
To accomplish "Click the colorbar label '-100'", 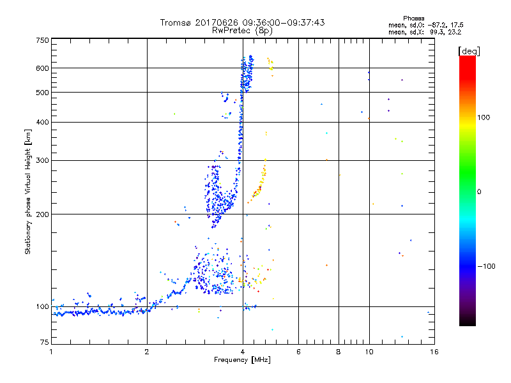I will click(x=486, y=266).
